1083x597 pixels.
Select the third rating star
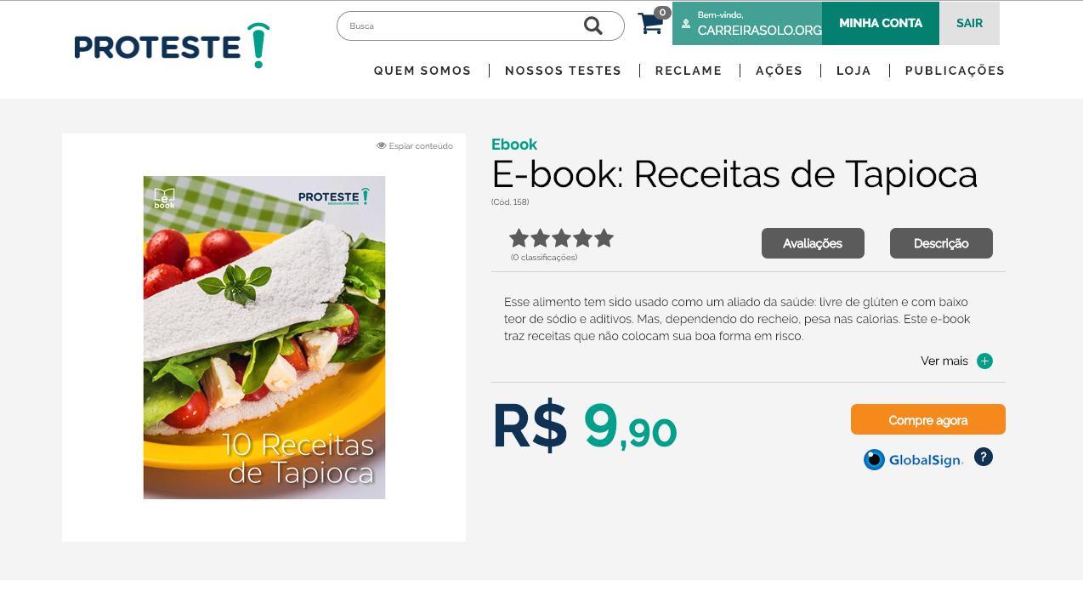[561, 238]
